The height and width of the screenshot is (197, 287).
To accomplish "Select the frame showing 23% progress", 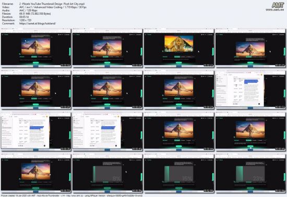I will [x=250, y=174].
